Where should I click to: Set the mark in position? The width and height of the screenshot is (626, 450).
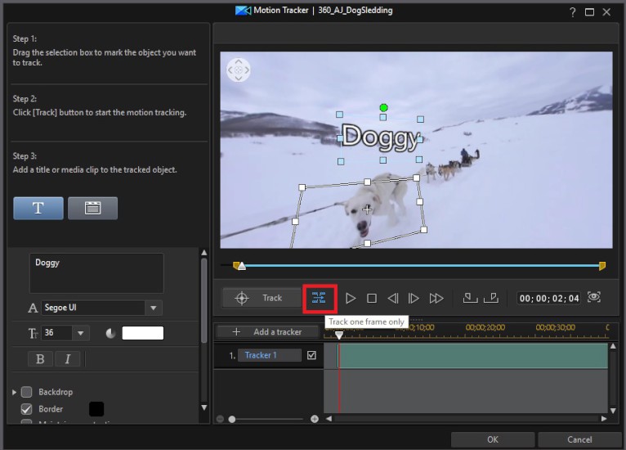coord(470,298)
